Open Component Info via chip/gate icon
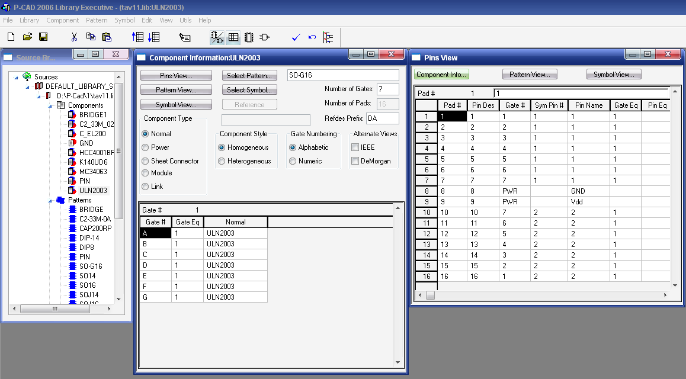 coord(217,37)
